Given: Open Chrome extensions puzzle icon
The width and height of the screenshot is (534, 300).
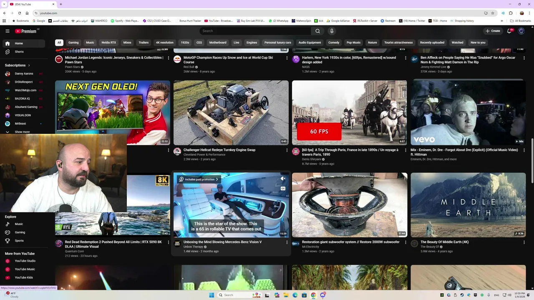Looking at the screenshot, I should pyautogui.click(x=511, y=13).
